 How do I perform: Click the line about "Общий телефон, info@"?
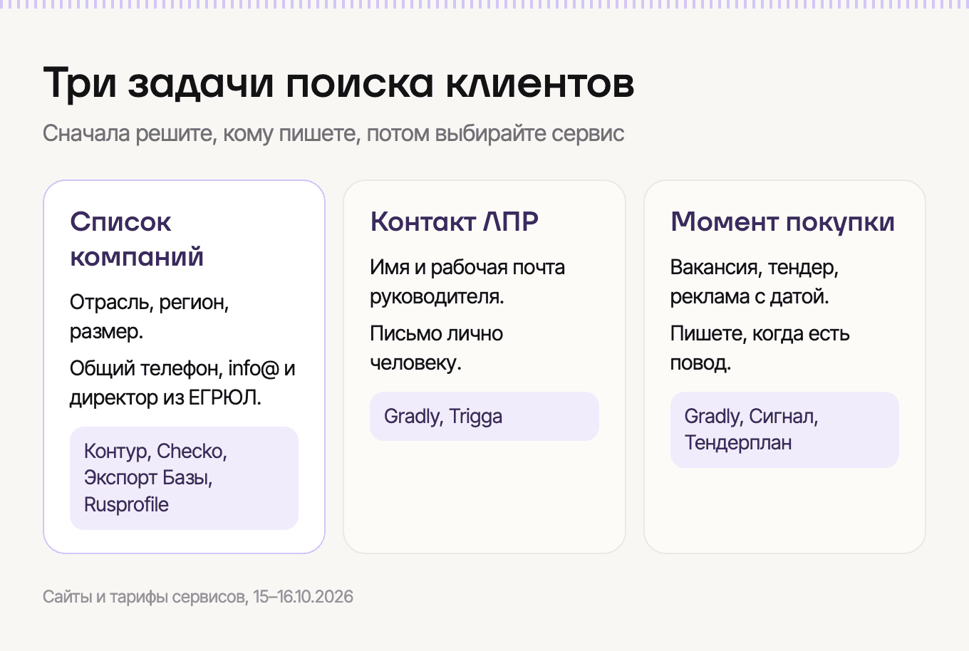[182, 382]
